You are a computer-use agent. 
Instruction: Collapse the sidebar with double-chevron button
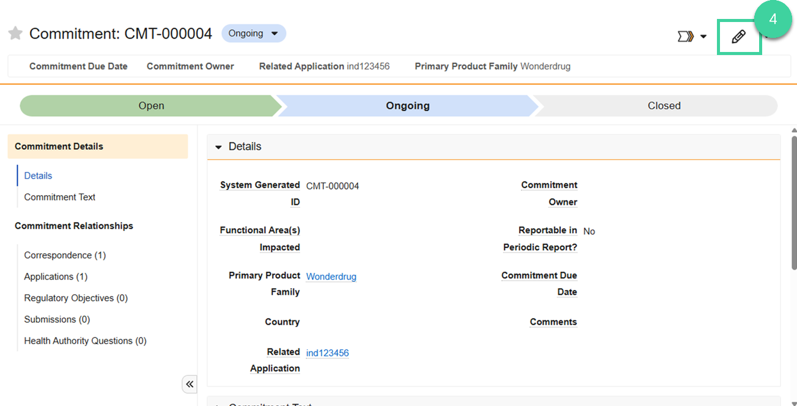click(189, 384)
